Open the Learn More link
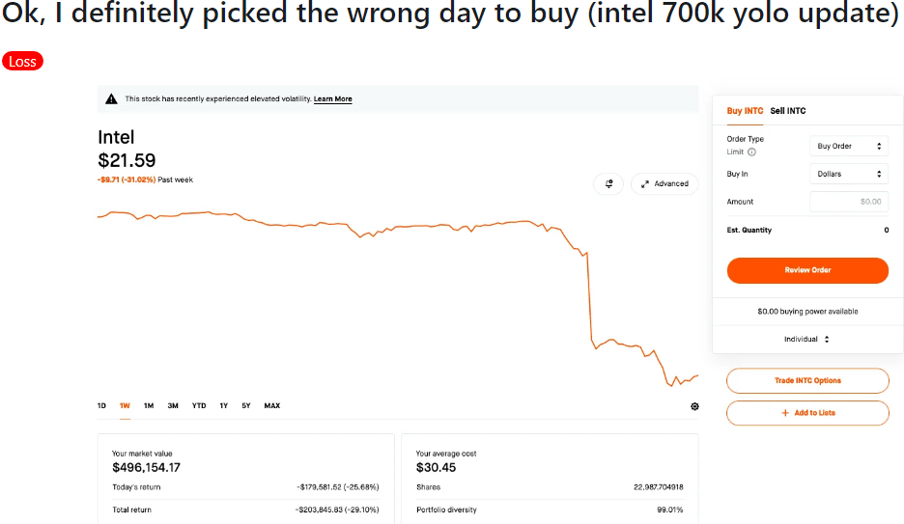 coord(332,99)
